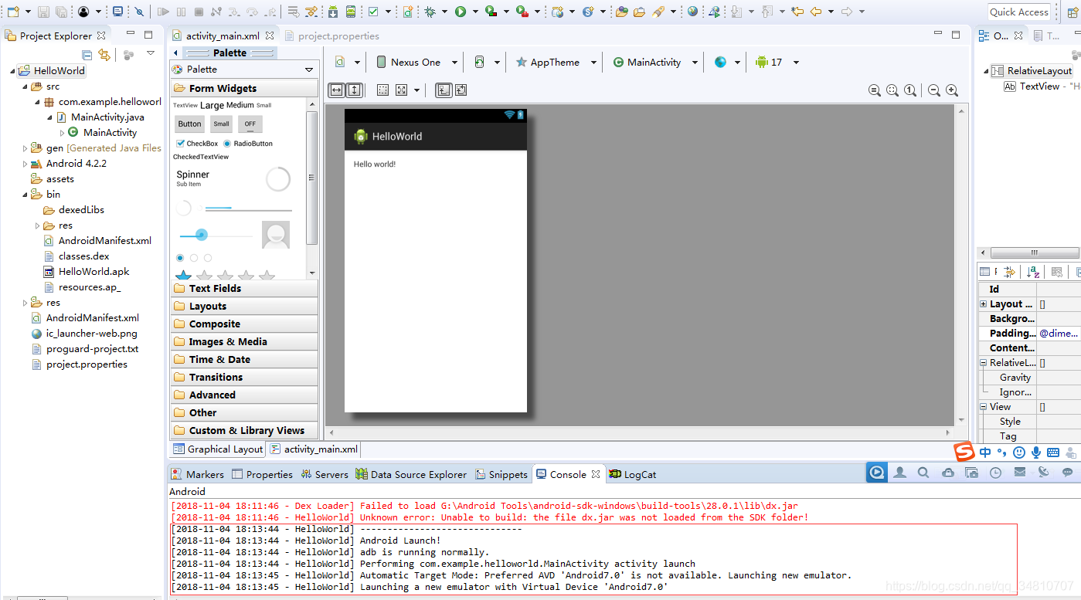Click the Sogou emoji smiley icon
Image resolution: width=1081 pixels, height=600 pixels.
(1019, 453)
